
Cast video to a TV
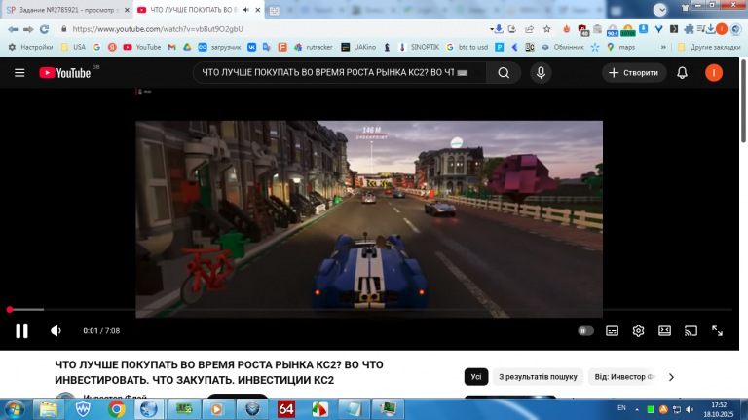[x=691, y=330]
